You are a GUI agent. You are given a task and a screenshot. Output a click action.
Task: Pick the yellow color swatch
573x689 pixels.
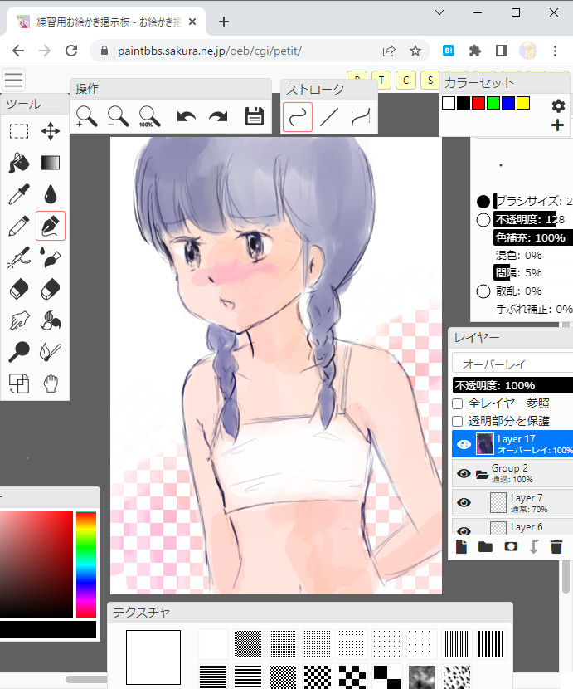[523, 103]
